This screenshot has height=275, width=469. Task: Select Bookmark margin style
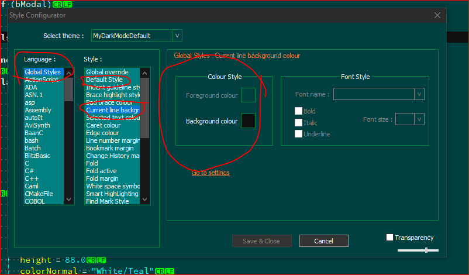pyautogui.click(x=112, y=148)
